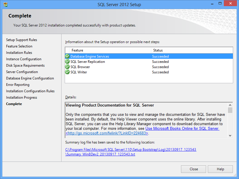Open the Summary log file path link
Screen dimensions: 239x179
pyautogui.click(x=131, y=152)
